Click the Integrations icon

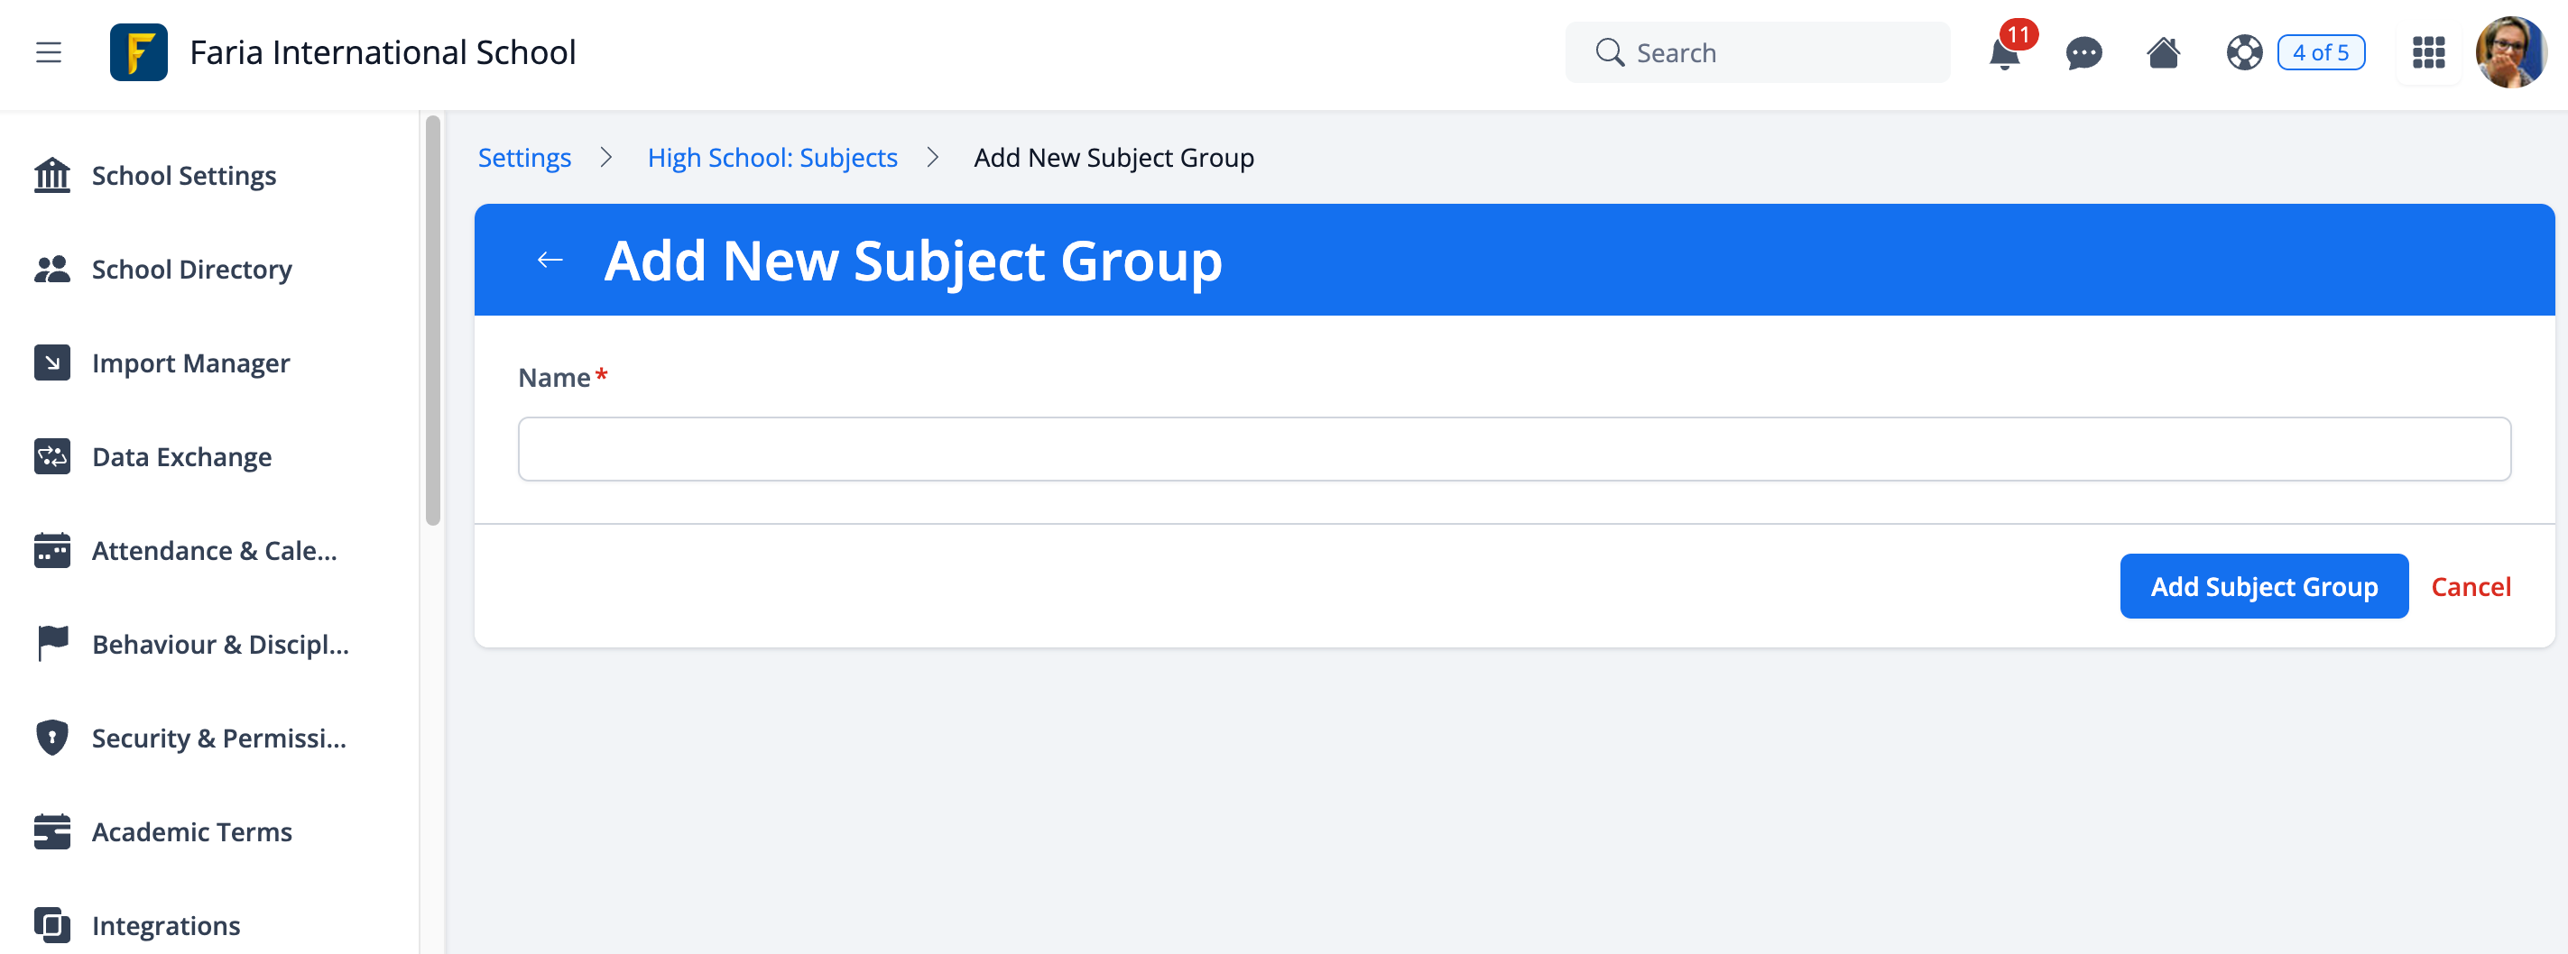coord(51,924)
